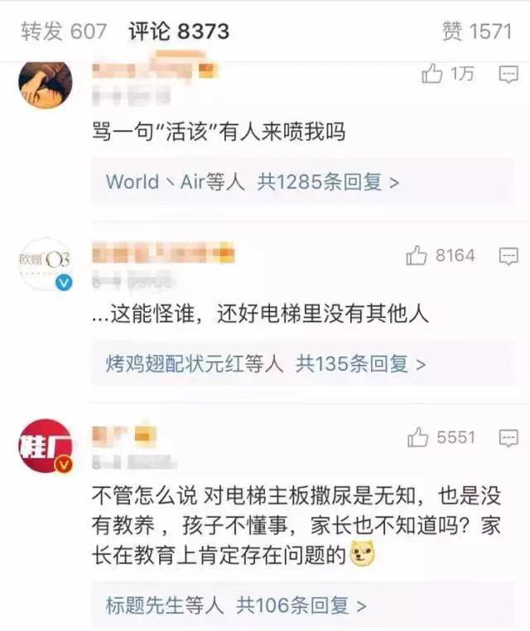Screen dimensions: 530x631
Task: Expand 共106条回复 replies
Action: click(x=301, y=605)
